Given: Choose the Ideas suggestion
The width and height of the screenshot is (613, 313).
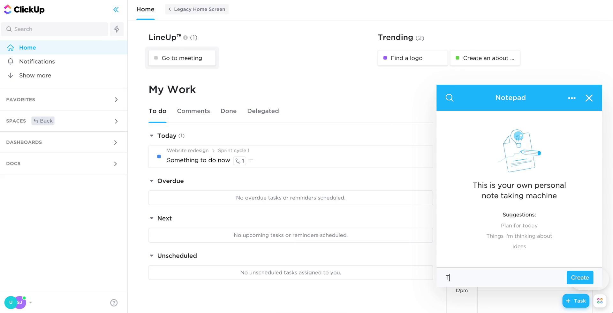Looking at the screenshot, I should coord(519,247).
